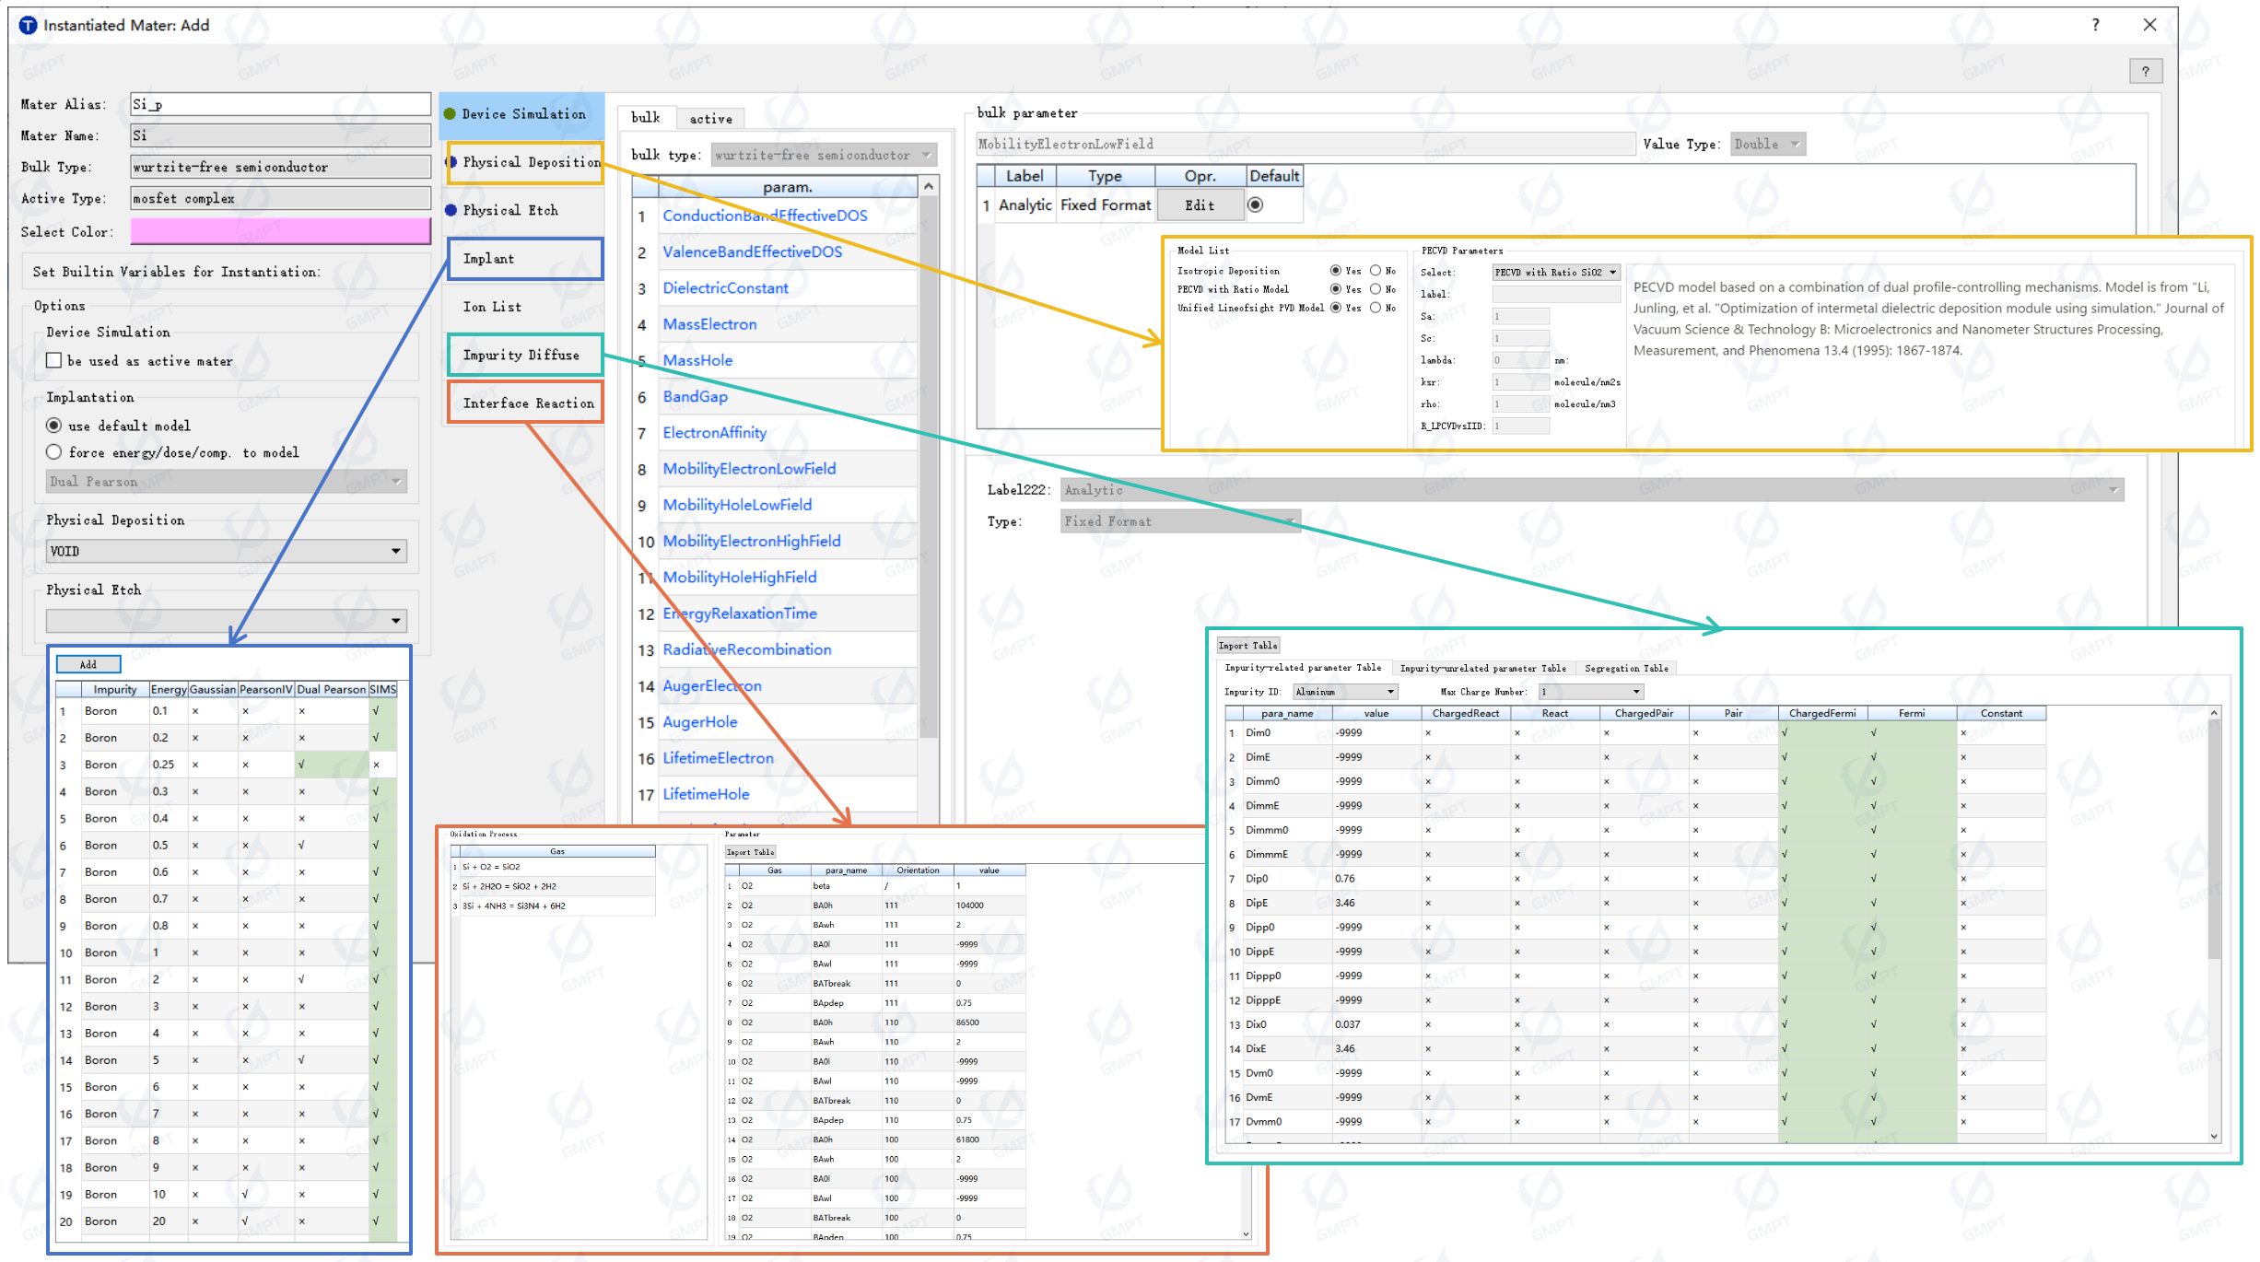
Task: Set Isotropic Deposition to No
Action: pos(1376,271)
